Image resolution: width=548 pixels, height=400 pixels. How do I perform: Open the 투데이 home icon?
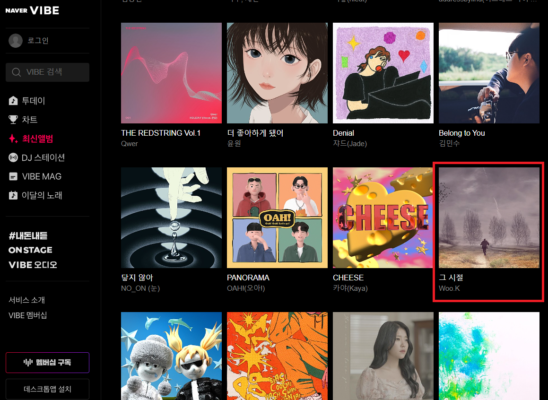pyautogui.click(x=13, y=101)
